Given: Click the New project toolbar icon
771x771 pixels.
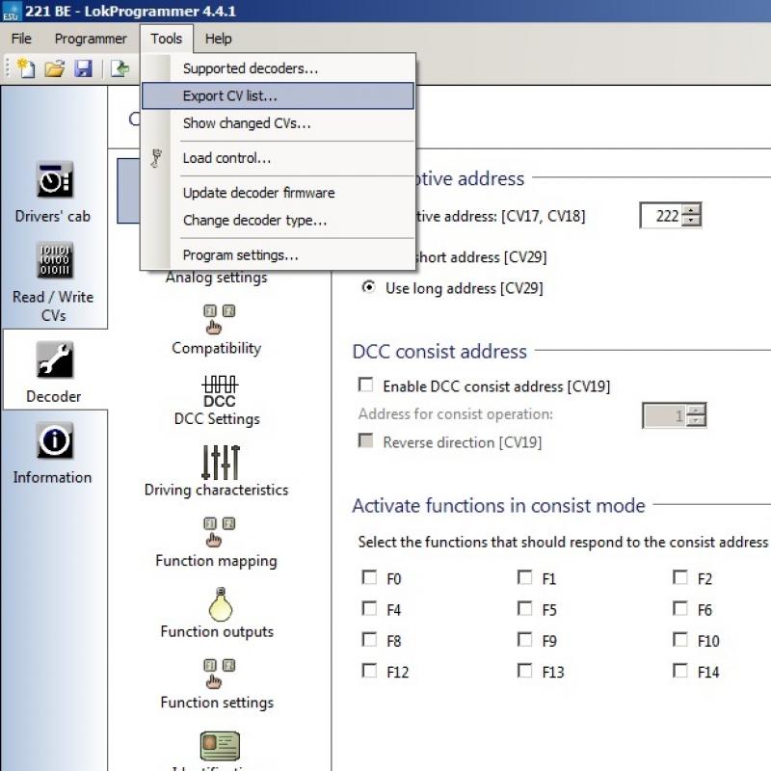Looking at the screenshot, I should pyautogui.click(x=26, y=68).
